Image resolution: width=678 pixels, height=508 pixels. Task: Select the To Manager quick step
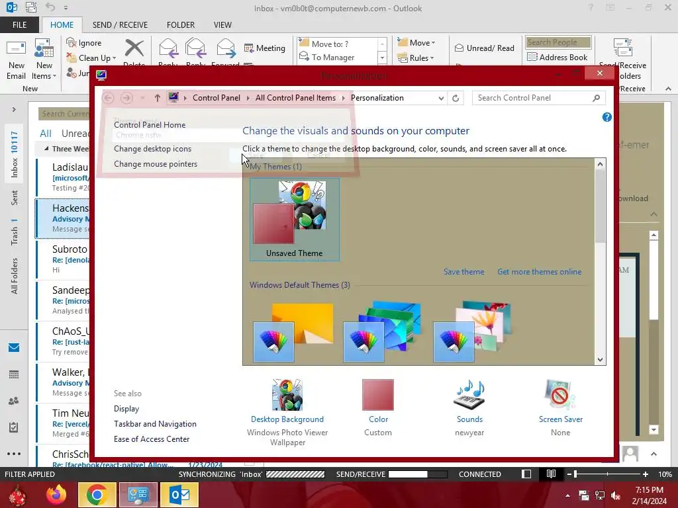click(332, 58)
